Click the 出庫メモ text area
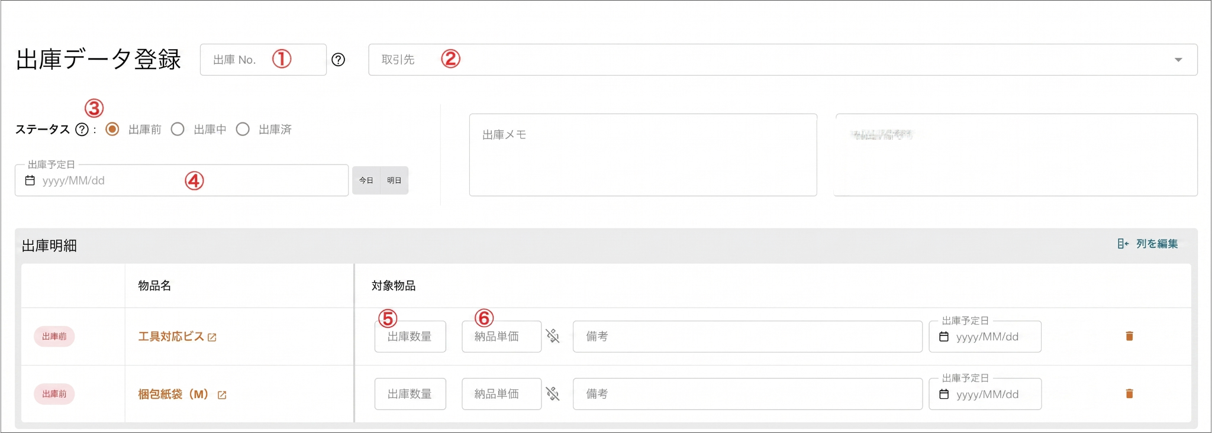1212x433 pixels. click(x=643, y=155)
